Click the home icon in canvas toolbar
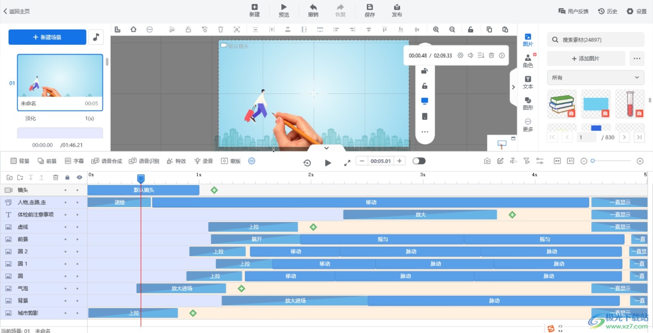This screenshot has width=653, height=333. click(133, 29)
